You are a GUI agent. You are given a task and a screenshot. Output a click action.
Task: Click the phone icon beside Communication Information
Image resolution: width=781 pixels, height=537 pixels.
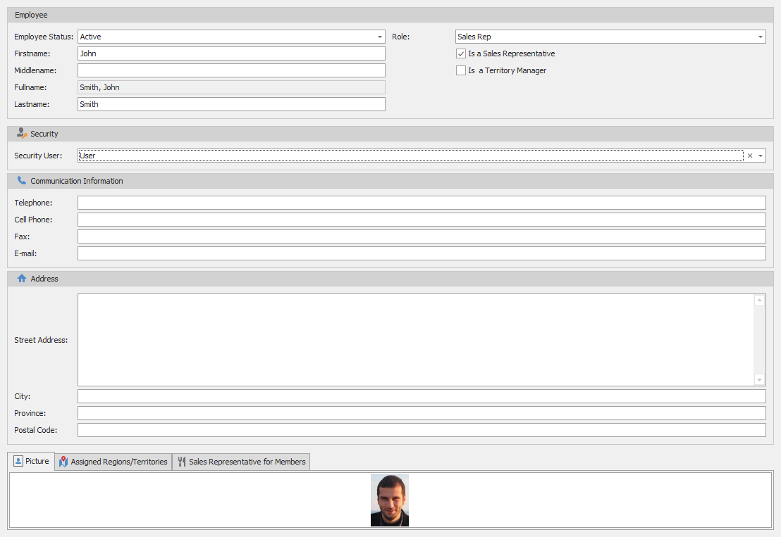pos(22,180)
